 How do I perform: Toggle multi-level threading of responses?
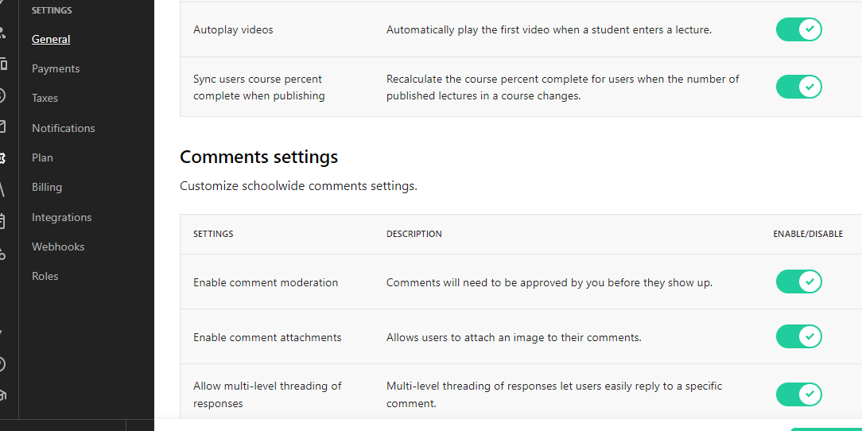(x=798, y=394)
